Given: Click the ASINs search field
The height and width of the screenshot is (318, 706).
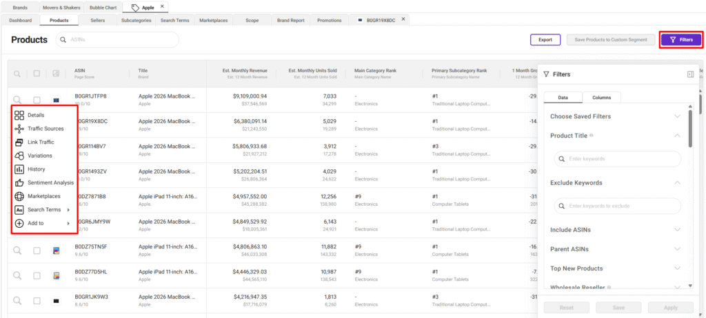Looking at the screenshot, I should [x=117, y=40].
